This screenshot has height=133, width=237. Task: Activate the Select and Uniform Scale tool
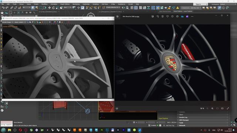(x=57, y=8)
